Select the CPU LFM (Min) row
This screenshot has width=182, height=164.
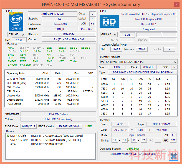[50, 79]
